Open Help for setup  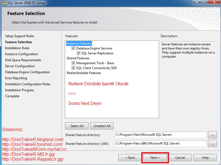(x=205, y=158)
